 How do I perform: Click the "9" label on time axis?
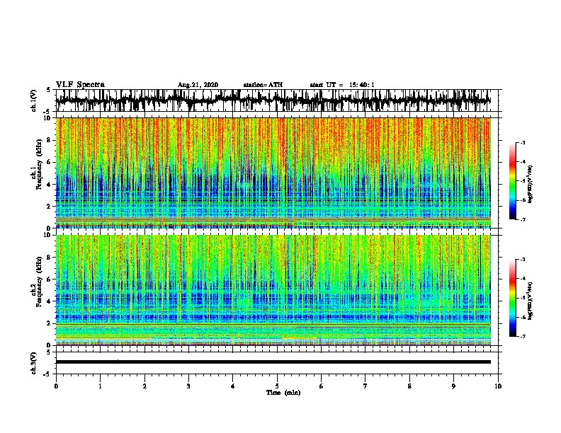[453, 386]
